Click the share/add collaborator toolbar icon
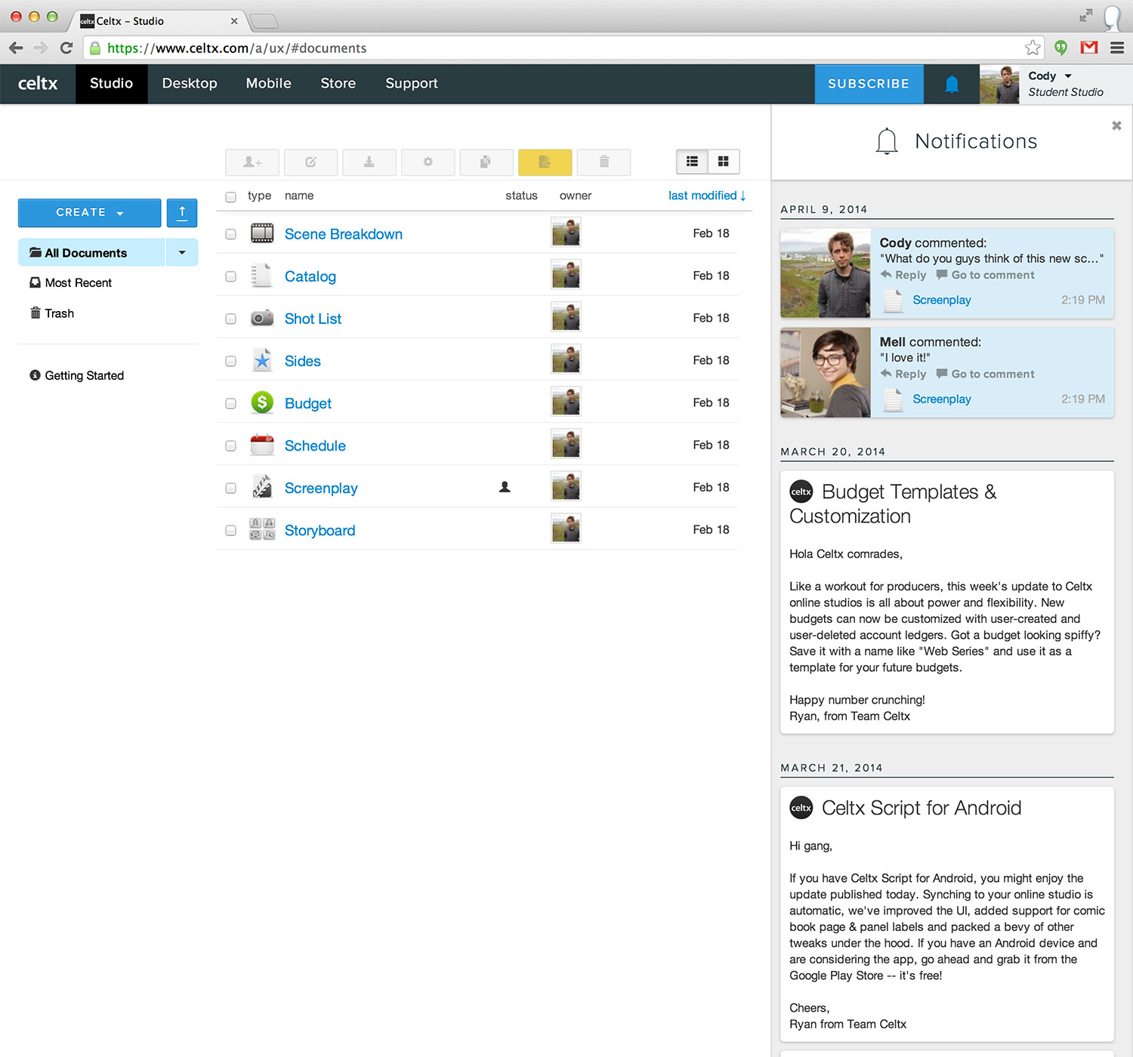This screenshot has width=1133, height=1057. (x=252, y=162)
